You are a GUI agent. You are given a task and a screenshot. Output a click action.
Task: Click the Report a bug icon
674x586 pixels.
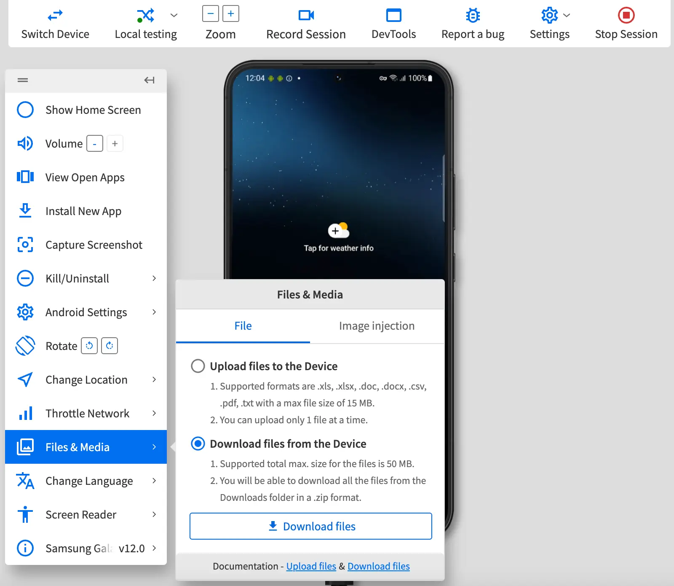tap(473, 16)
